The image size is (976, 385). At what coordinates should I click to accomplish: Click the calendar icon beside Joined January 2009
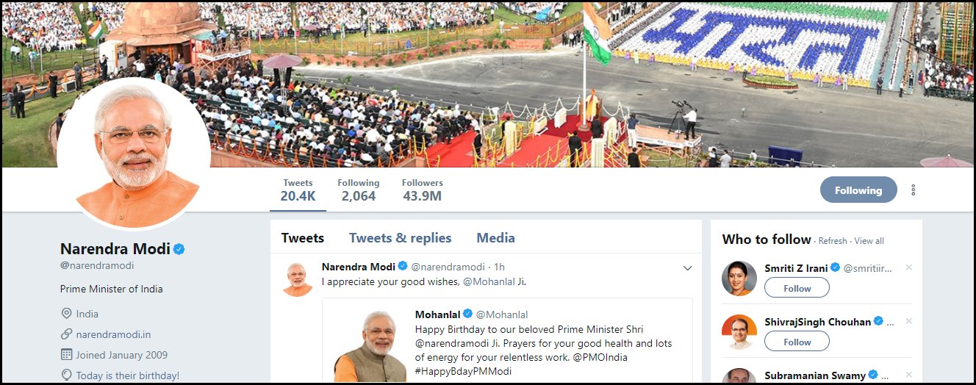point(67,355)
